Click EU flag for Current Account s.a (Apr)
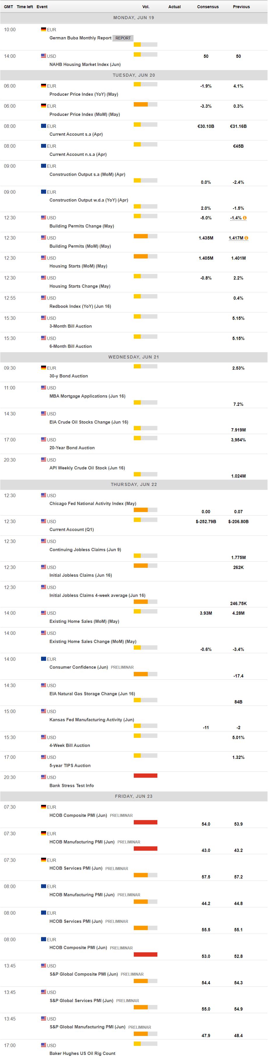This screenshot has width=269, height=1059. (43, 126)
